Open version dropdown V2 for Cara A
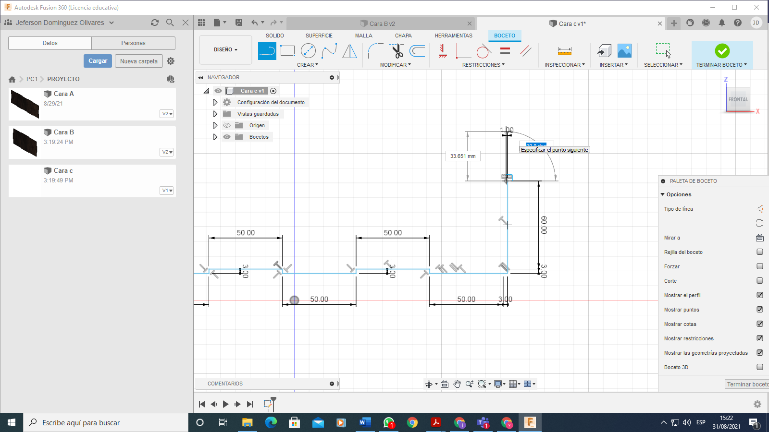This screenshot has width=769, height=432. click(167, 114)
